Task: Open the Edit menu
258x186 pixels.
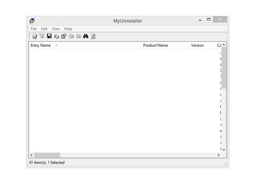Action: (44, 29)
